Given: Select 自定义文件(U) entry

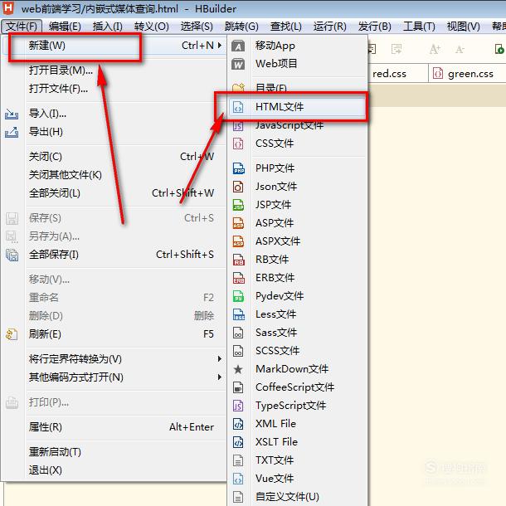Looking at the screenshot, I should (298, 497).
